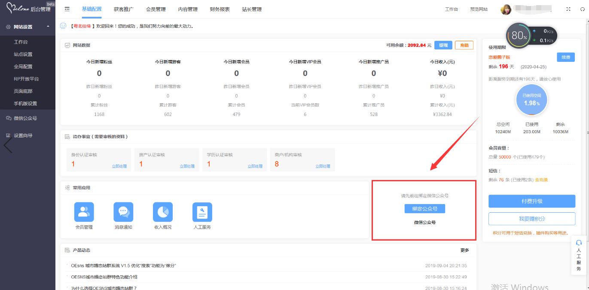Open 设置向导 in the sidebar

pos(27,135)
